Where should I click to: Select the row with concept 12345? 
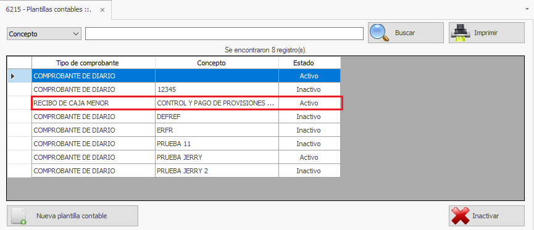[x=186, y=89]
